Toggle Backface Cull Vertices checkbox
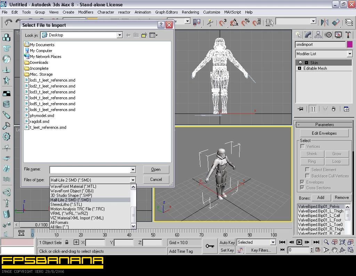 [307, 176]
